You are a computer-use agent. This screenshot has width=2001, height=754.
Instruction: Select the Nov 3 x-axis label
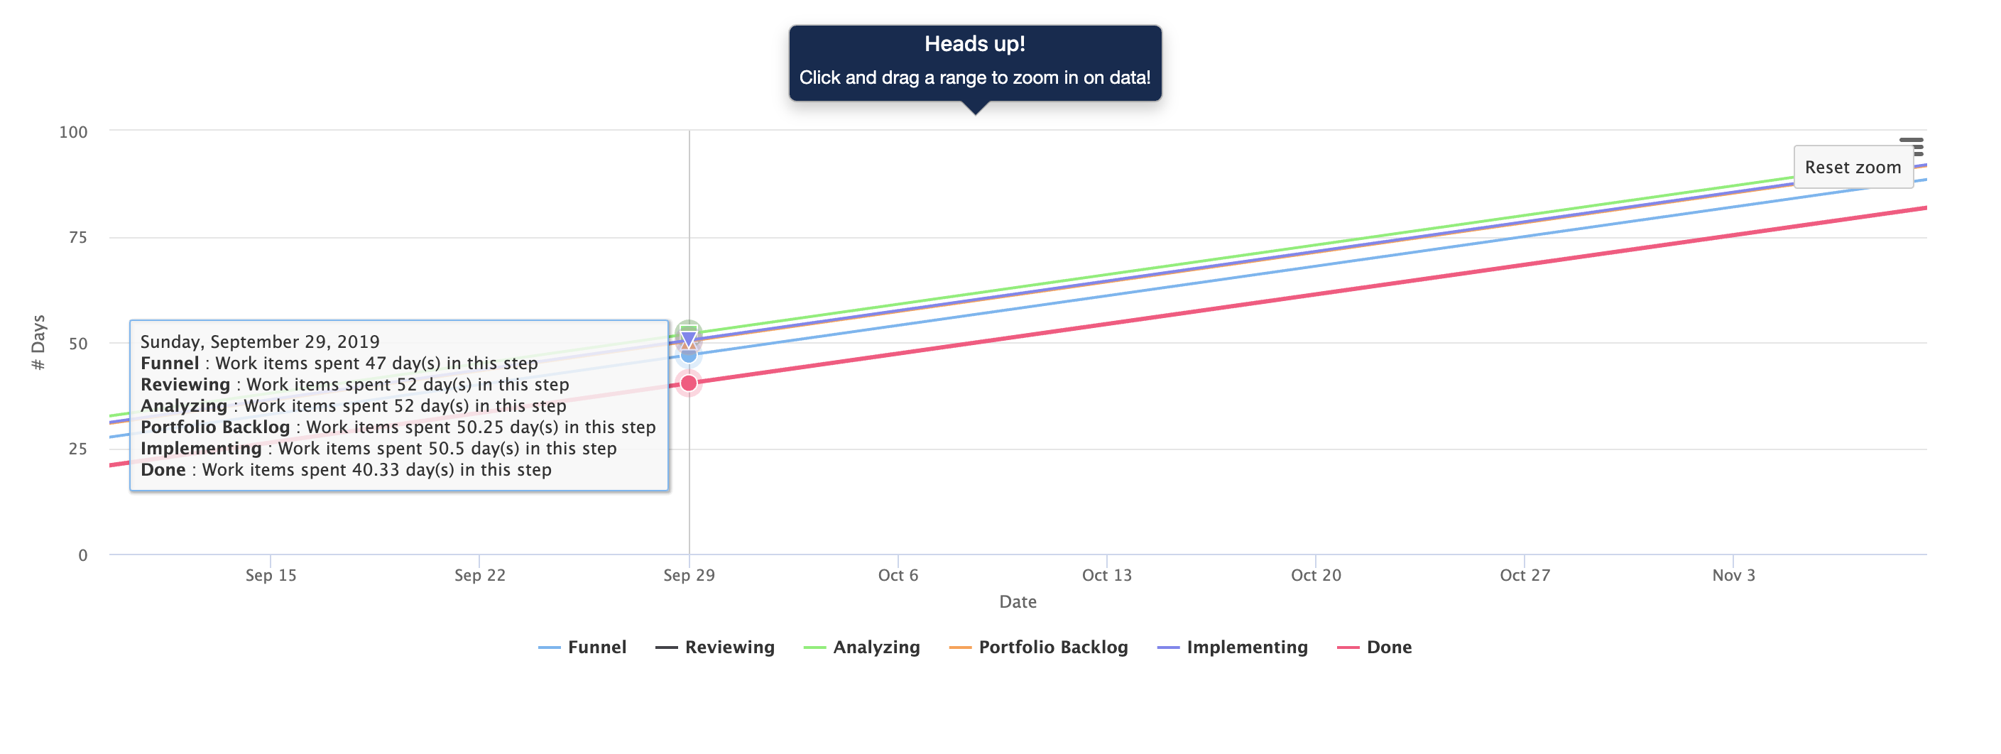pos(1733,575)
